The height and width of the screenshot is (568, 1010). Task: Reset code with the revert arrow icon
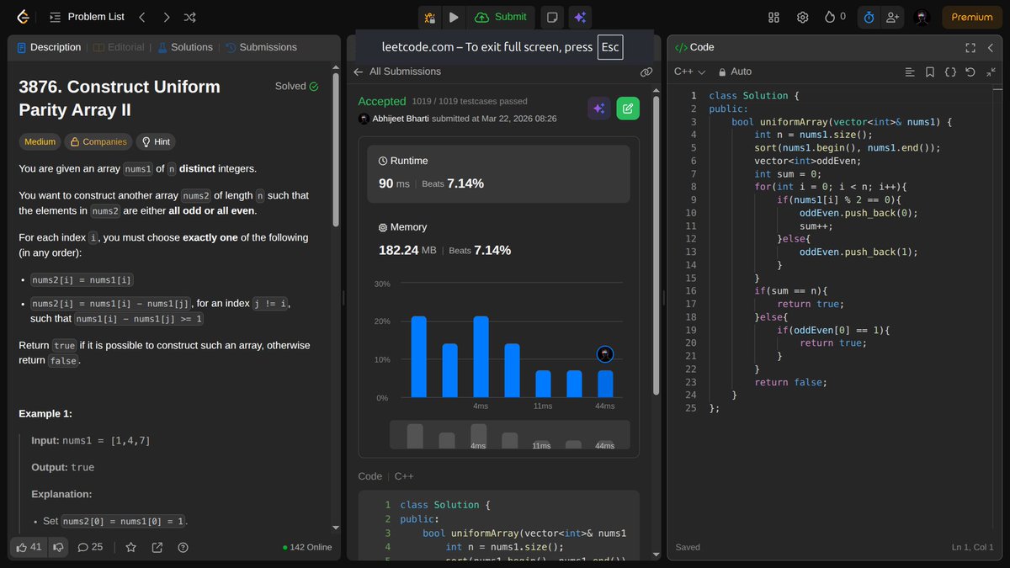tap(970, 72)
